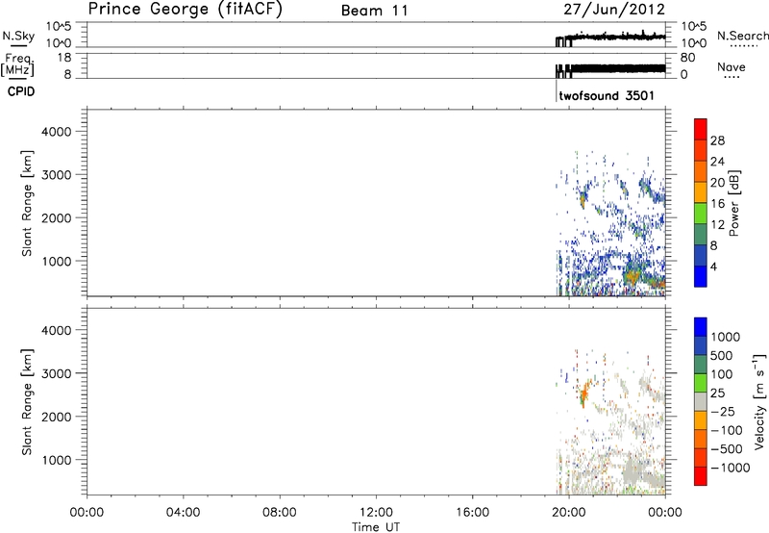Click the "10^5" tick left of noise panel
Screen dimensions: 769x533
tap(59, 27)
